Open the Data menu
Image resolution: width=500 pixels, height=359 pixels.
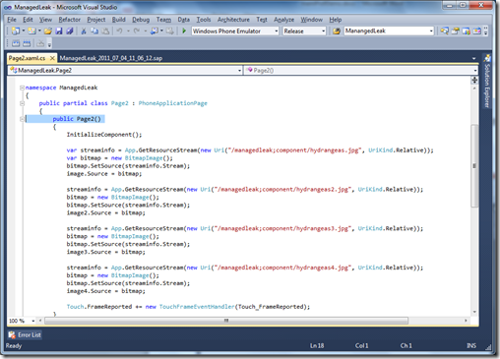click(x=184, y=20)
